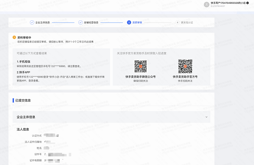
Task: Click the 1.手机短信 heading
Action: pyautogui.click(x=23, y=62)
